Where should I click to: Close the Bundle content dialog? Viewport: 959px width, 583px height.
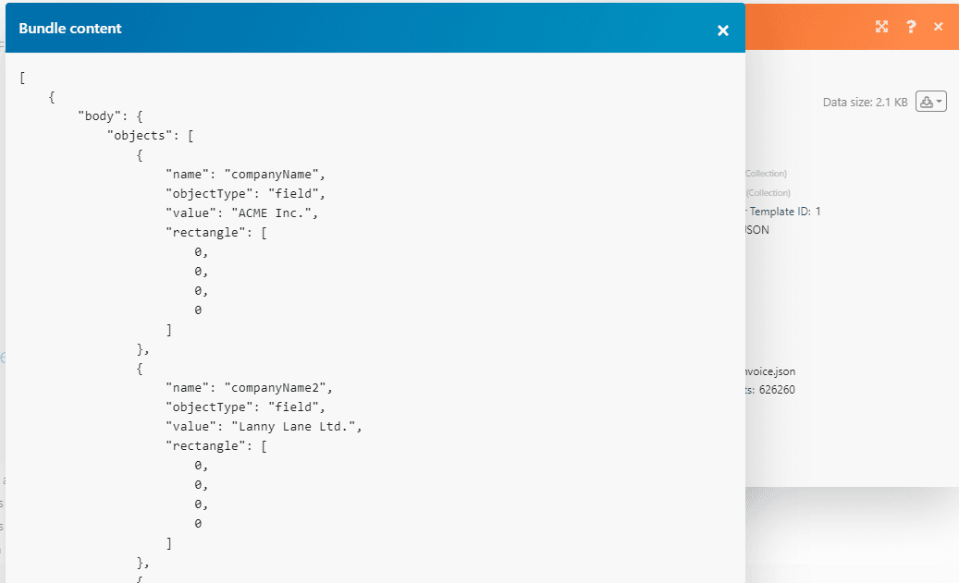pos(723,30)
